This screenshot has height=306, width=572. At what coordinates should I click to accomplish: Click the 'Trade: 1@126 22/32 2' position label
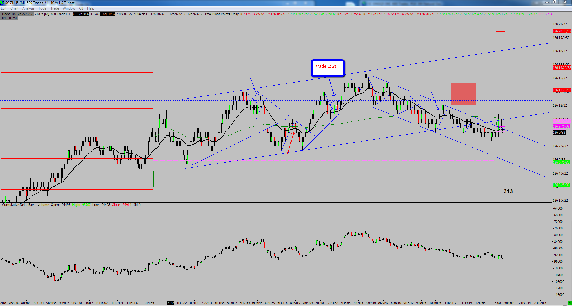pos(17,14)
